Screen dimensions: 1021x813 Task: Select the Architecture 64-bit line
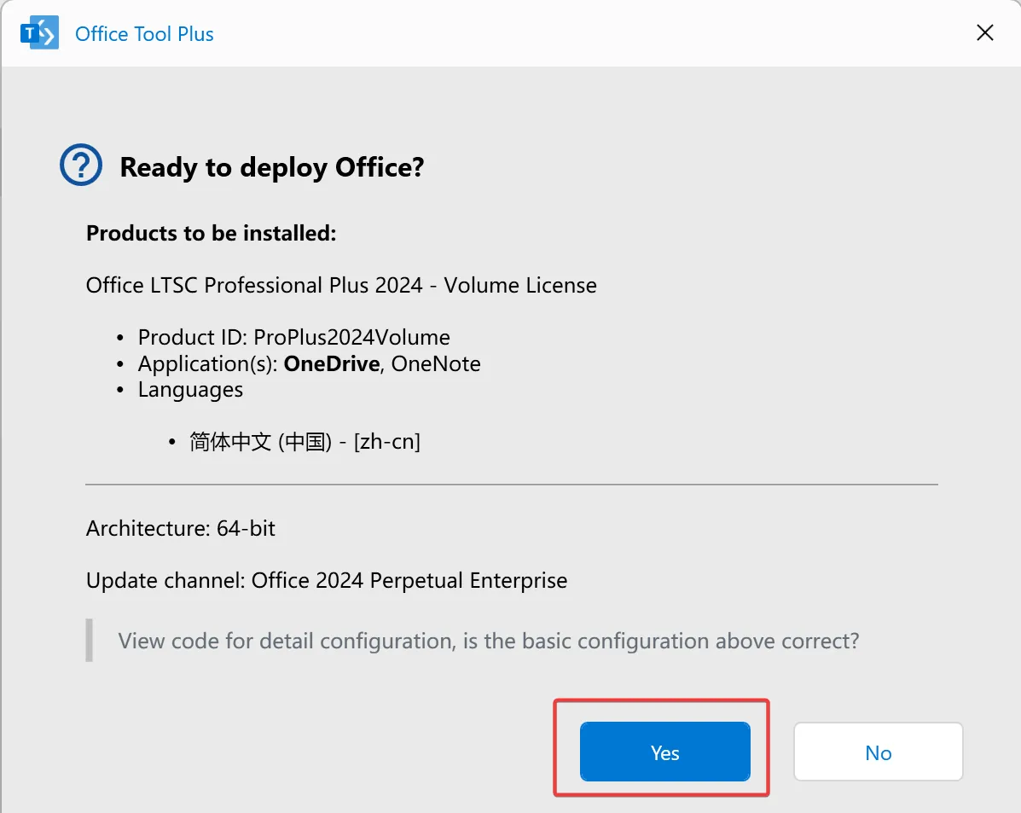pos(180,528)
